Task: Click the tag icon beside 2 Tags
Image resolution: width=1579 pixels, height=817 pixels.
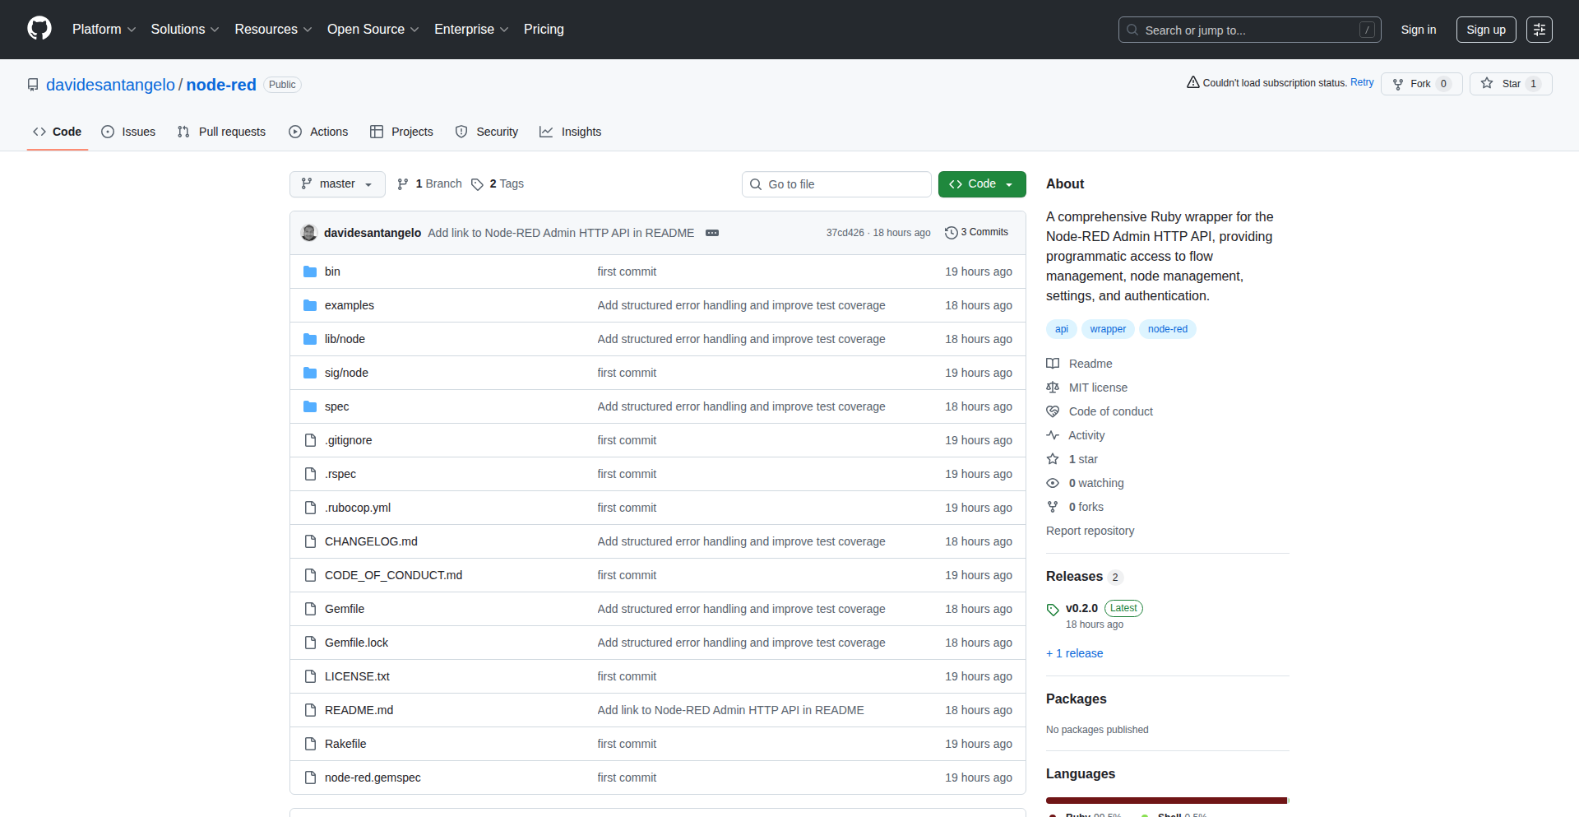Action: tap(478, 184)
